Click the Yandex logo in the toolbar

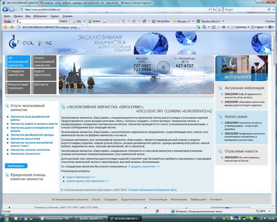(7, 22)
